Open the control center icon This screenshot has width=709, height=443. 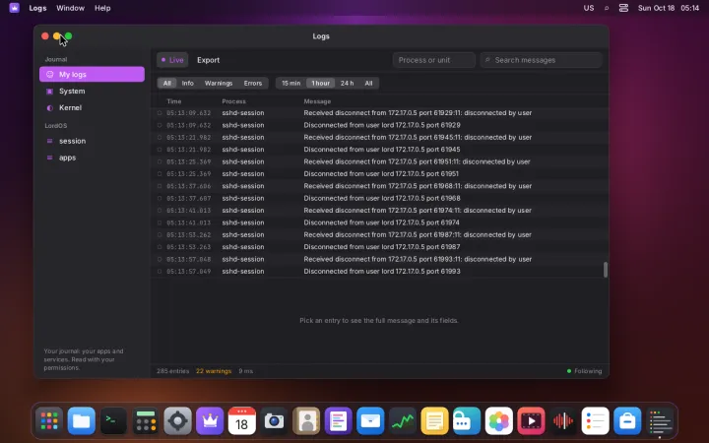(x=623, y=8)
